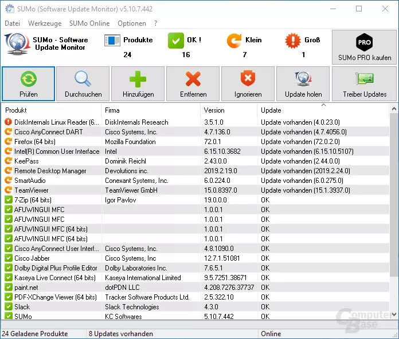399x339 pixels.
Task: Select version '15.0.8397.0' cell
Action: coord(220,190)
